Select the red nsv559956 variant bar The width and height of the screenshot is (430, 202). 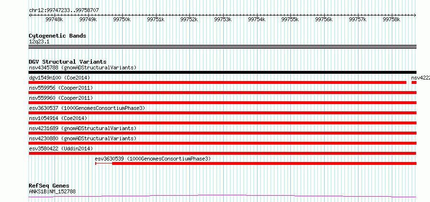point(223,93)
